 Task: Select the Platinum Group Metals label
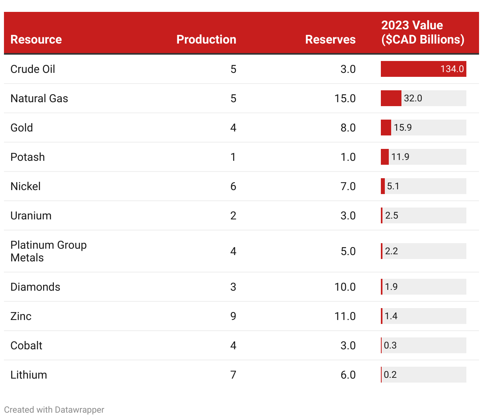tap(48, 251)
